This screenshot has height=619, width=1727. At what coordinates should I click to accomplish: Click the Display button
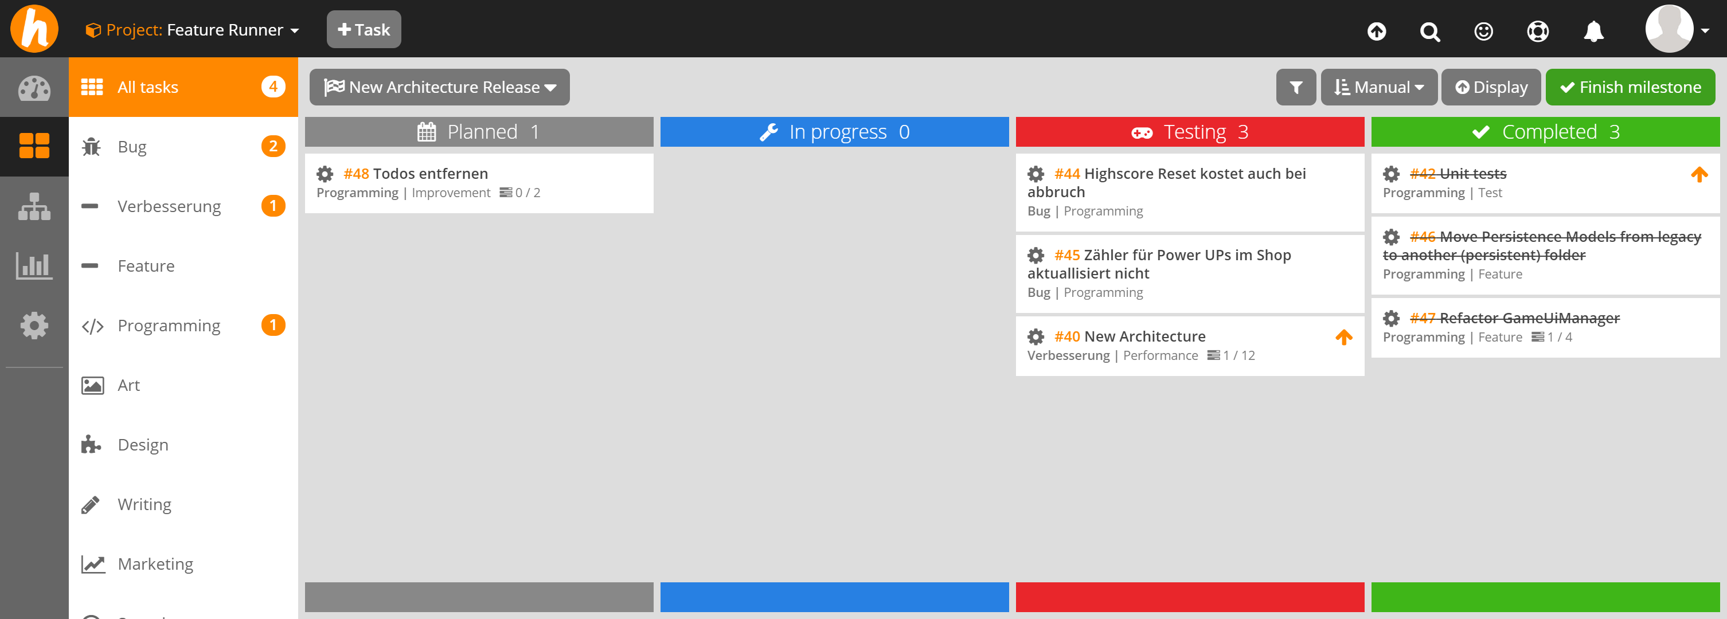pyautogui.click(x=1491, y=87)
